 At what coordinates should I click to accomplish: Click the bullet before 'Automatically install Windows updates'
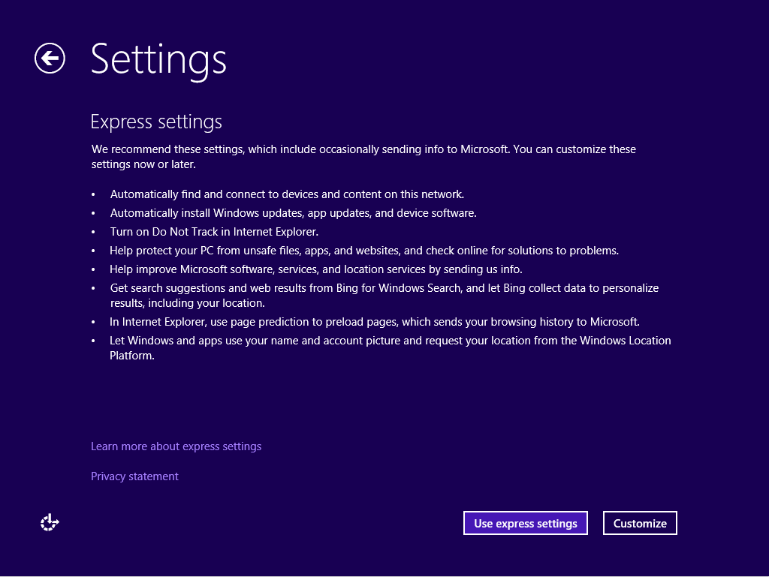click(x=94, y=214)
